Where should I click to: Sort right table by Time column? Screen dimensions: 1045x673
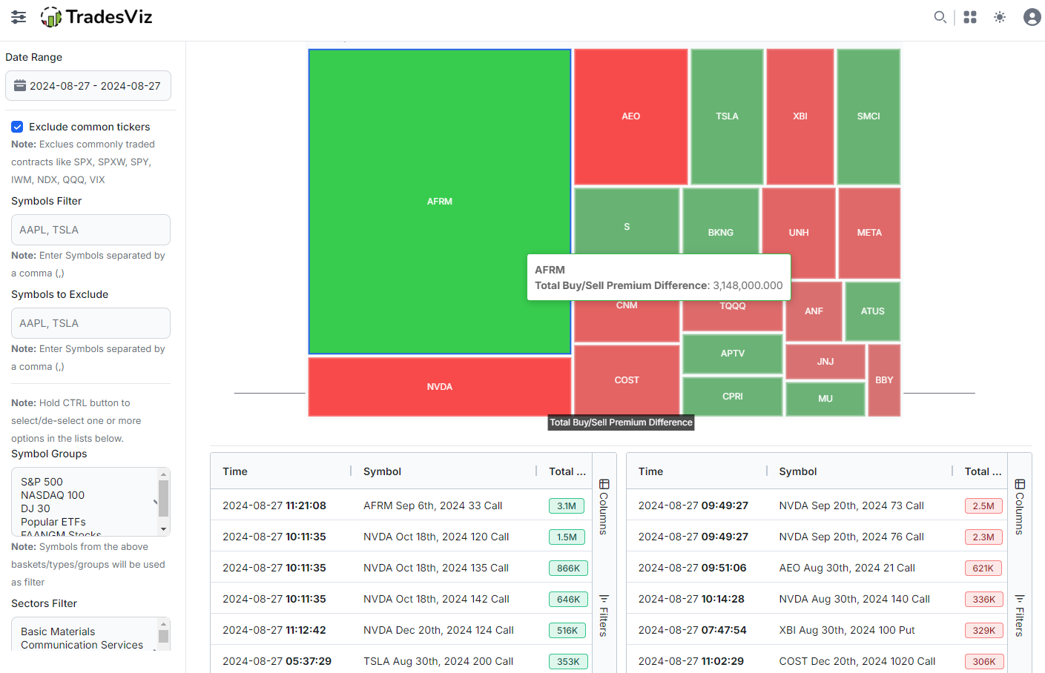(650, 471)
